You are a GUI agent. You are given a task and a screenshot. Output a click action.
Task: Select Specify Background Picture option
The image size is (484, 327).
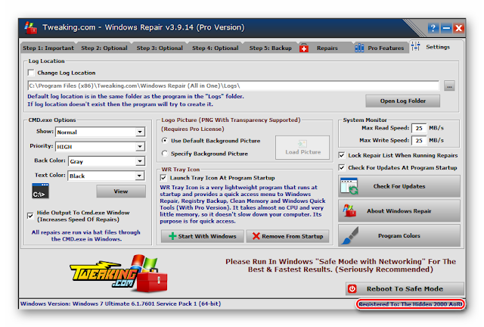(x=165, y=154)
